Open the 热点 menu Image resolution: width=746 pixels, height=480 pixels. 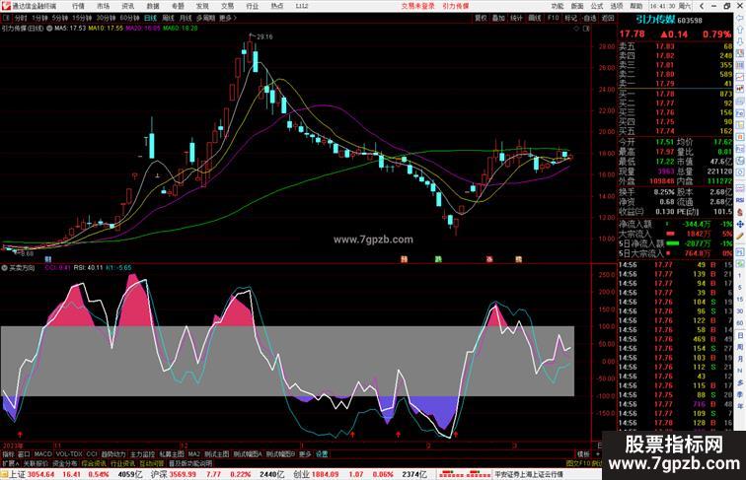(277, 6)
